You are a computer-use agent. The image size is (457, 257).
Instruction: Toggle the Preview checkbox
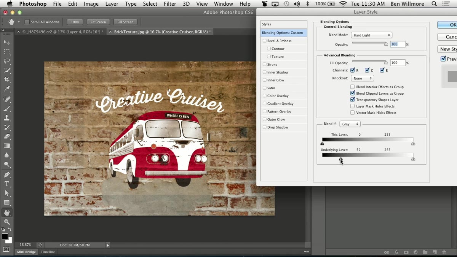(x=443, y=59)
